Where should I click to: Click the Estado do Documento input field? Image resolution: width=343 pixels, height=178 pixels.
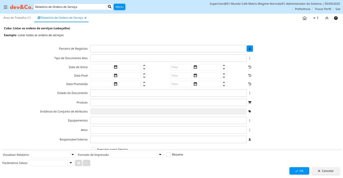[168, 93]
